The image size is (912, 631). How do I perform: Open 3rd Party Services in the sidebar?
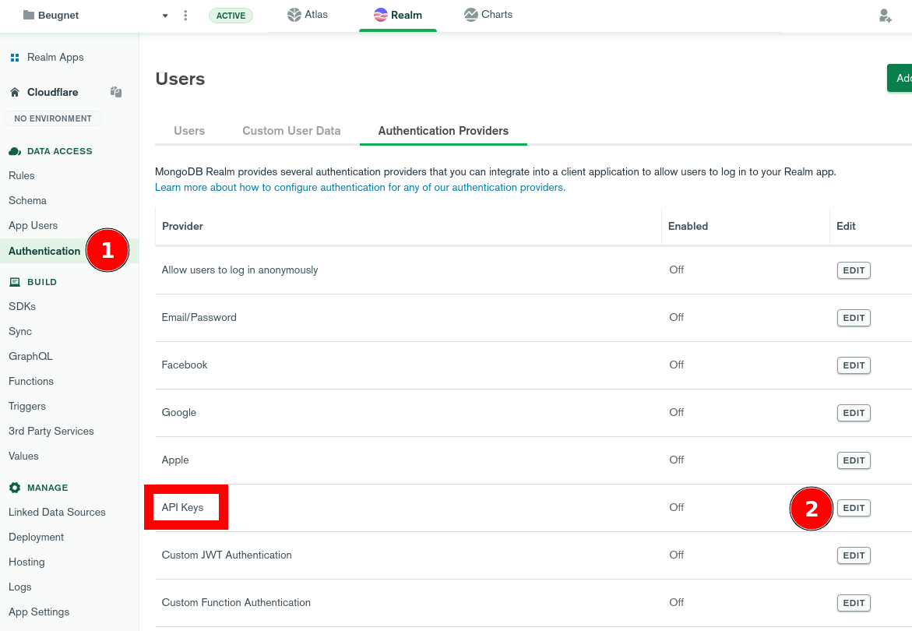(x=51, y=432)
